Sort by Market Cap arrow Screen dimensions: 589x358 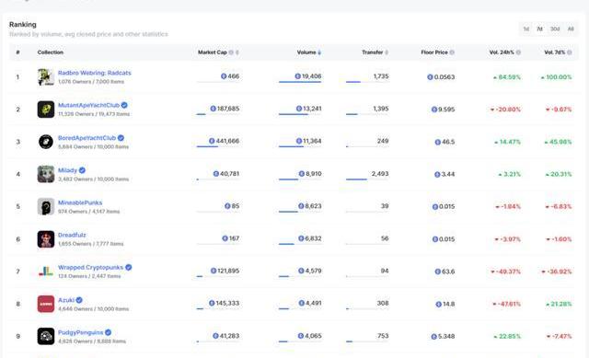tap(237, 52)
